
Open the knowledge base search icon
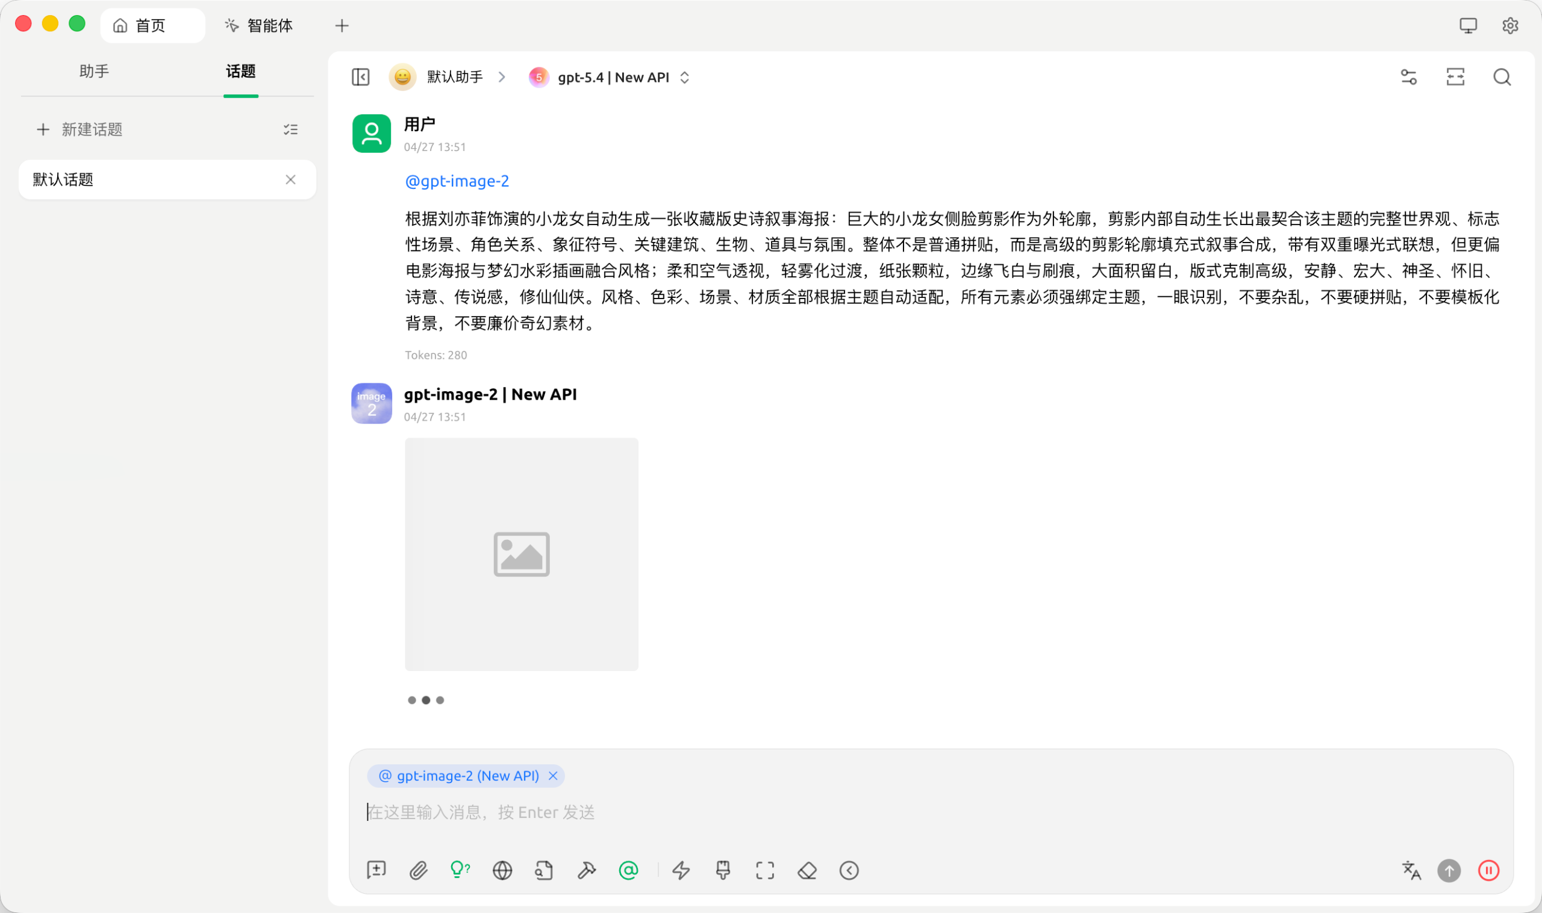[544, 870]
